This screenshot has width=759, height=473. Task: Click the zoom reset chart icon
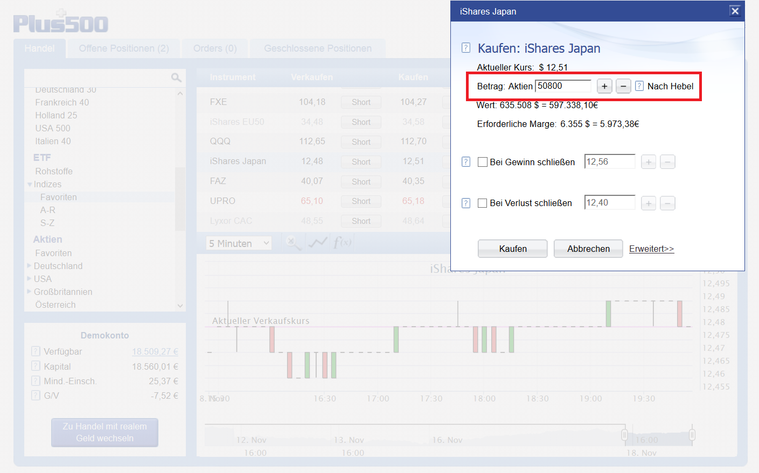point(293,243)
